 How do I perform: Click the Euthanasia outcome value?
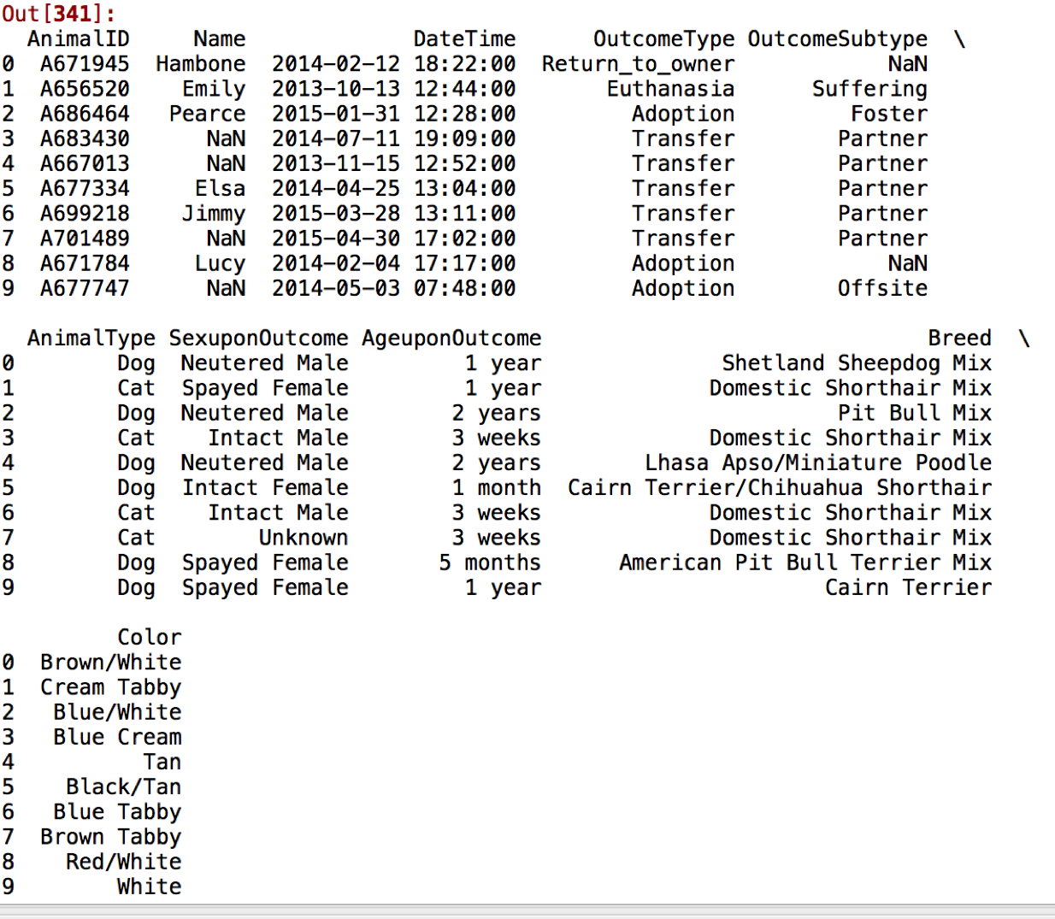(x=670, y=89)
